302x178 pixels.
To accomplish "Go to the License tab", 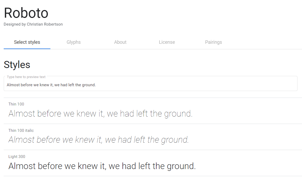I will tap(167, 42).
